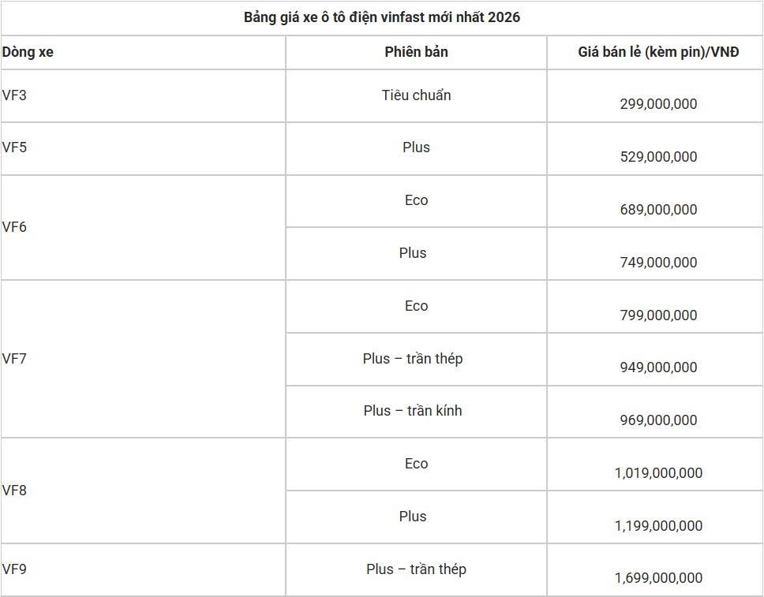
Task: Click the "Tiêu chuẩn" version cell
Action: click(x=416, y=95)
